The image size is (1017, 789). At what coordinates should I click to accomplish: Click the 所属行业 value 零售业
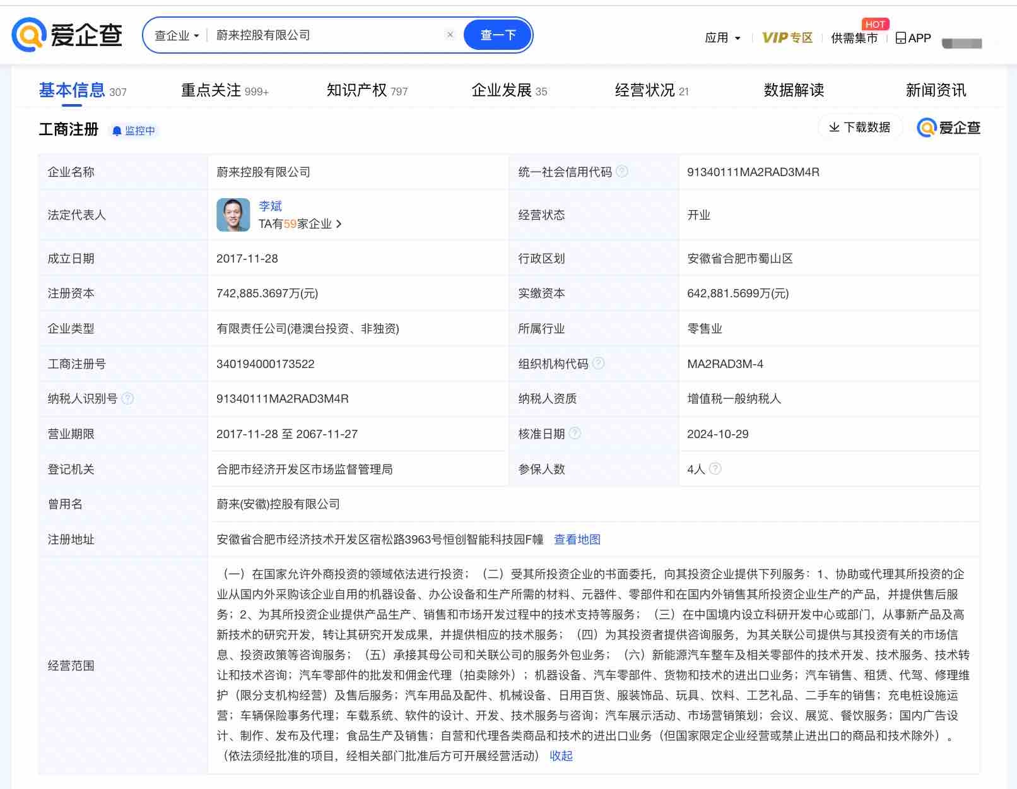[x=705, y=328]
